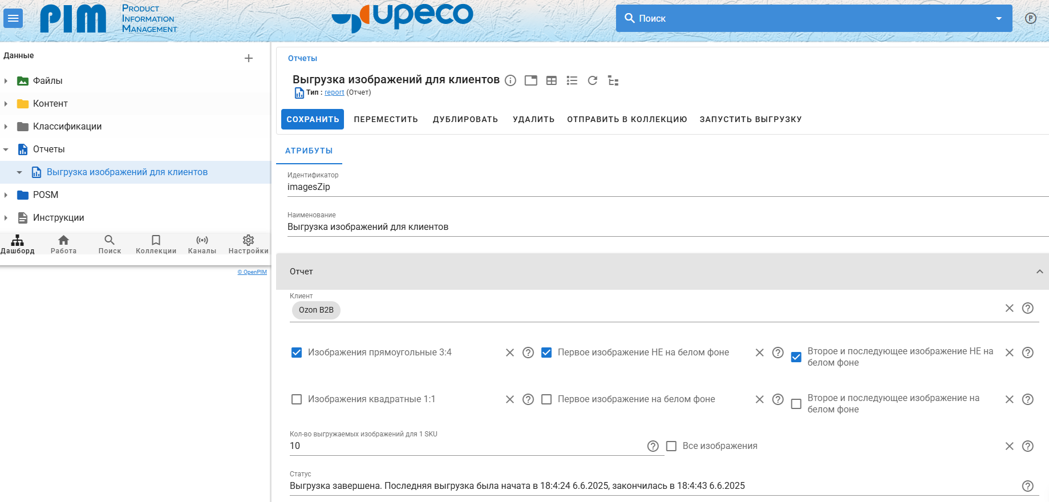Image resolution: width=1049 pixels, height=502 pixels.
Task: Click the plus icon in Данные panel
Action: click(249, 58)
